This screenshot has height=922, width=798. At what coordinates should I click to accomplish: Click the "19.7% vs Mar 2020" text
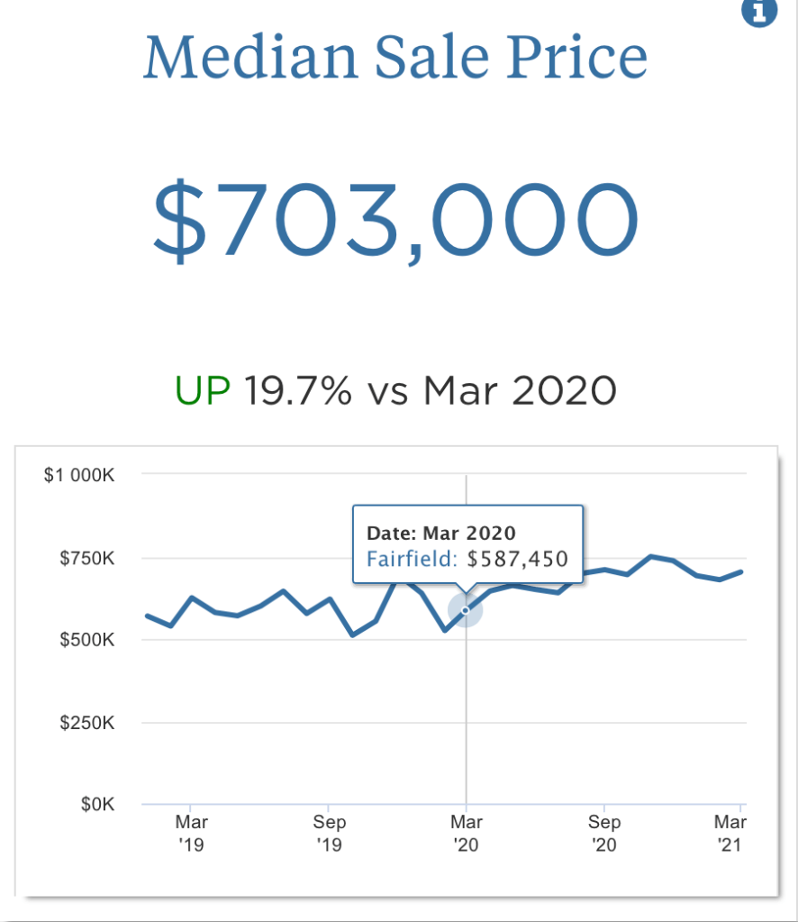(x=431, y=391)
